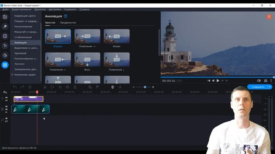Screen dimensions: 275x154
Task: Open clip properties list icon
Action: tap(75, 87)
